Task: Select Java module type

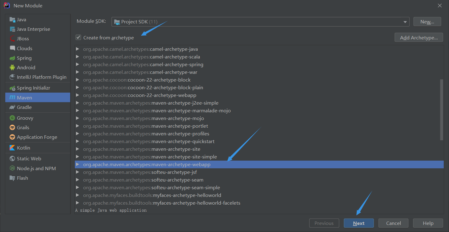Action: (x=38, y=20)
